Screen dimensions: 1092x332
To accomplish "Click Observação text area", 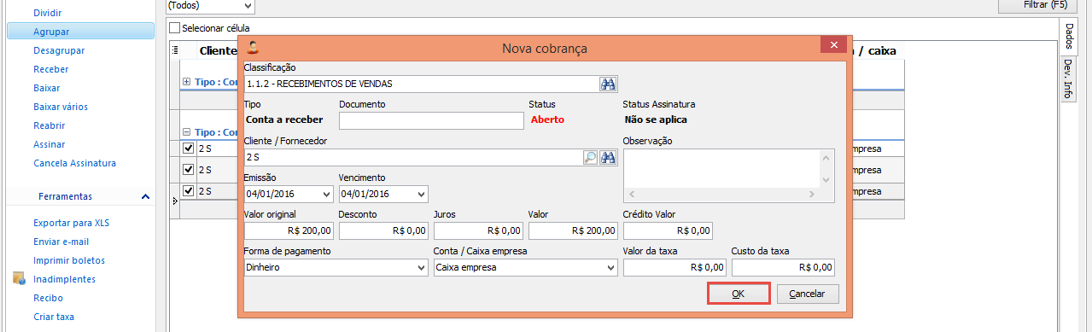I will [x=722, y=169].
